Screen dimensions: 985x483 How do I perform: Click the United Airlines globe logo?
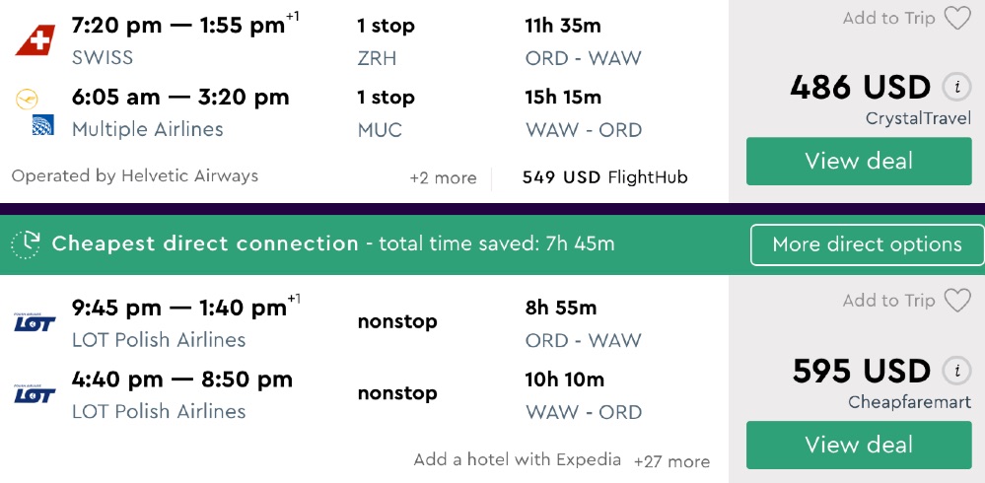click(x=42, y=126)
